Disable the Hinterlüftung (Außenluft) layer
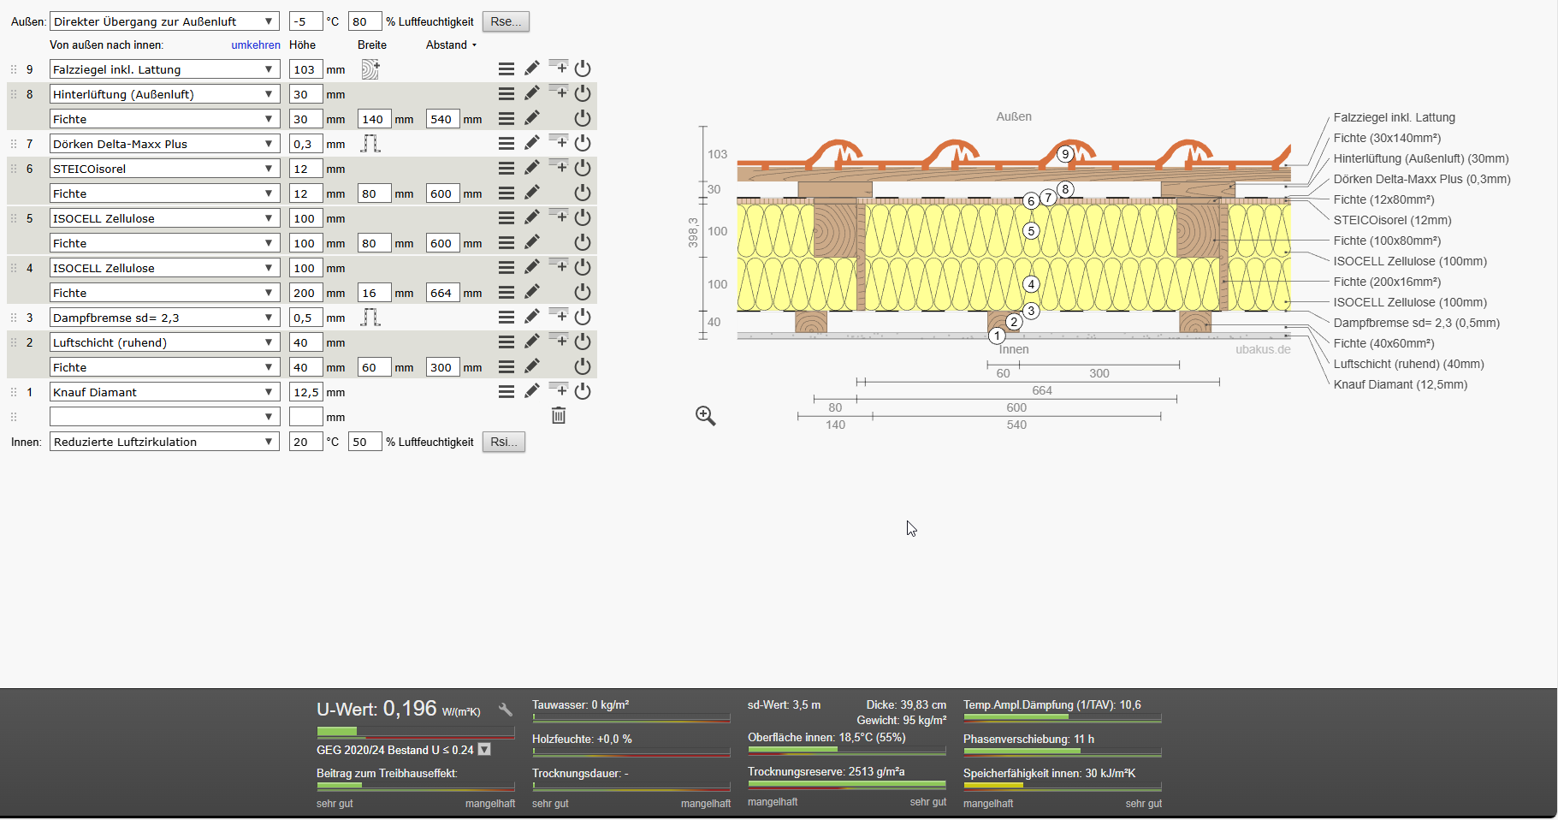 point(583,93)
